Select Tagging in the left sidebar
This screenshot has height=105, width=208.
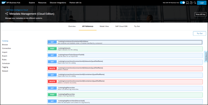pos(5,67)
